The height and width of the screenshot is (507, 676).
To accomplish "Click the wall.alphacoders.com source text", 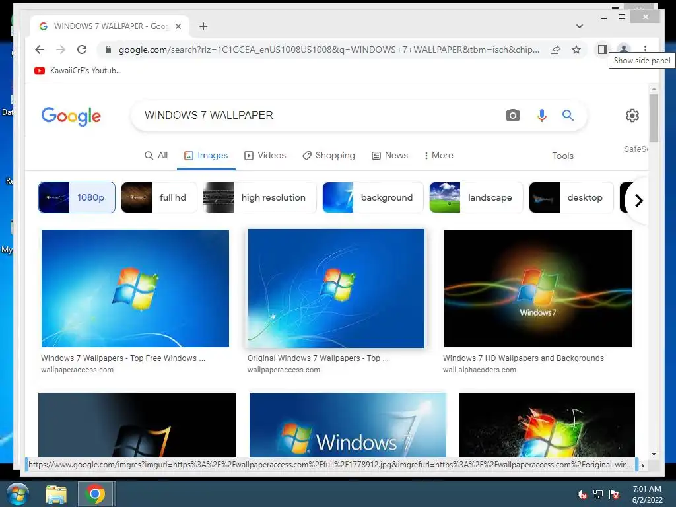I will click(479, 370).
